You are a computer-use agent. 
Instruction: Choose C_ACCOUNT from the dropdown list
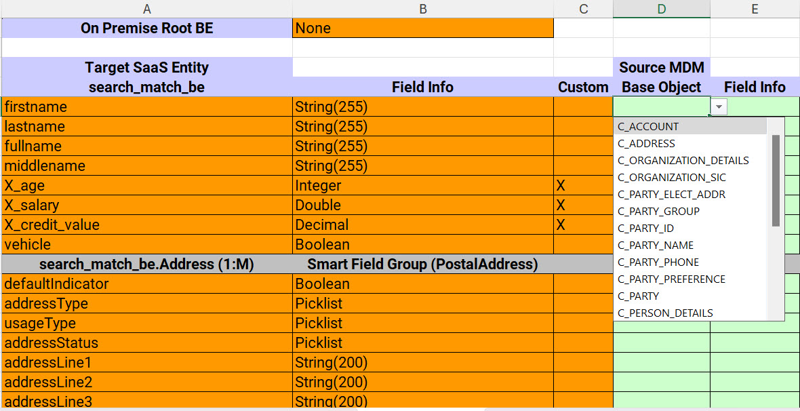pos(690,126)
